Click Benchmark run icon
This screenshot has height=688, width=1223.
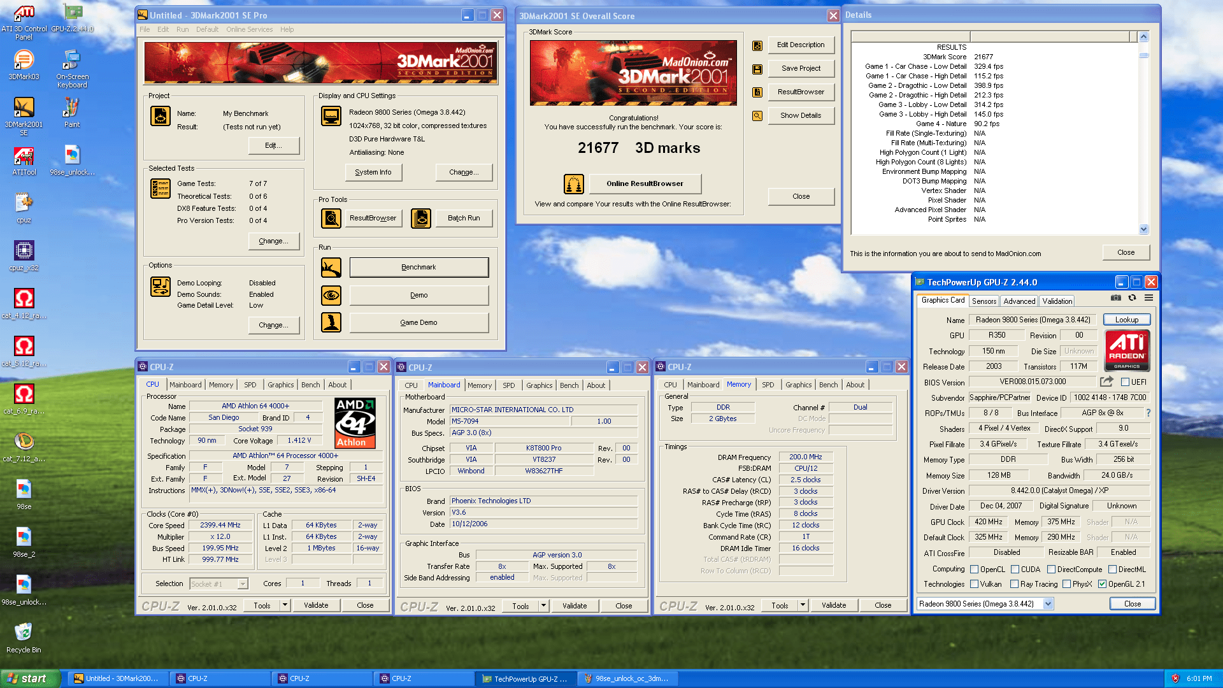click(x=331, y=268)
